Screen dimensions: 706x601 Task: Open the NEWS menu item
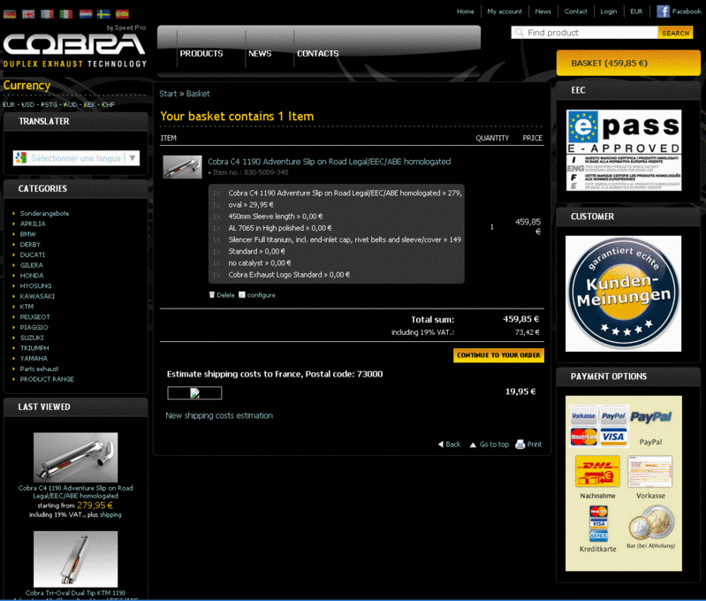tap(260, 53)
